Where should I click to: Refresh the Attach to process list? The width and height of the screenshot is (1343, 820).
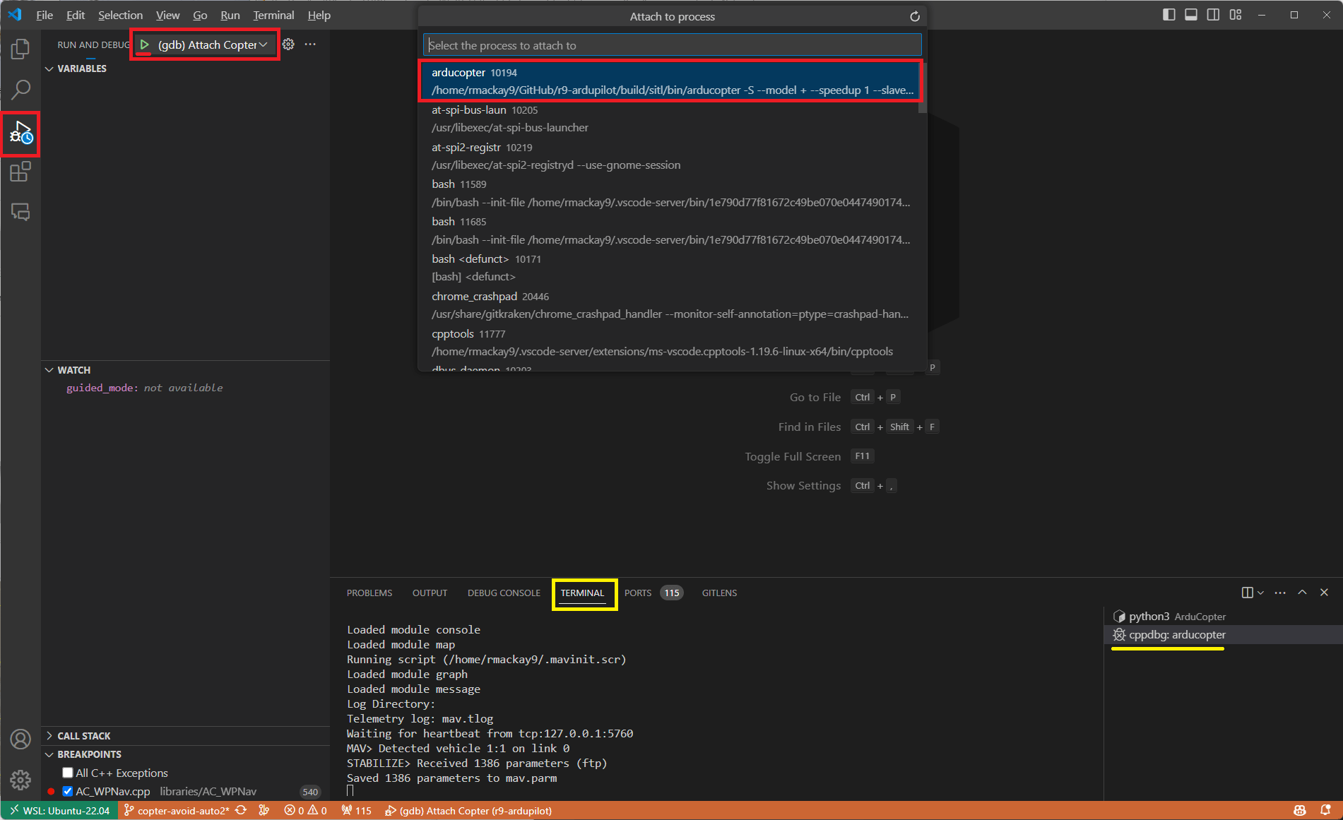click(913, 16)
